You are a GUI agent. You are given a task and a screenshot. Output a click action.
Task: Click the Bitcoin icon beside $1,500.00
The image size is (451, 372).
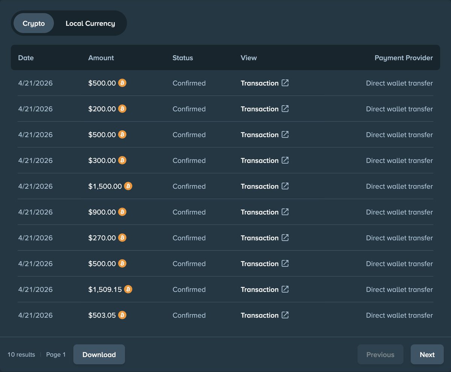128,186
